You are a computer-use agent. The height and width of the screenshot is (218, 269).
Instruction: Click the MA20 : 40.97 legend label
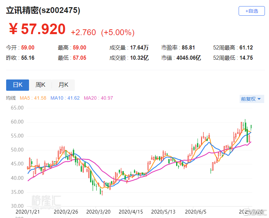coord(98,98)
